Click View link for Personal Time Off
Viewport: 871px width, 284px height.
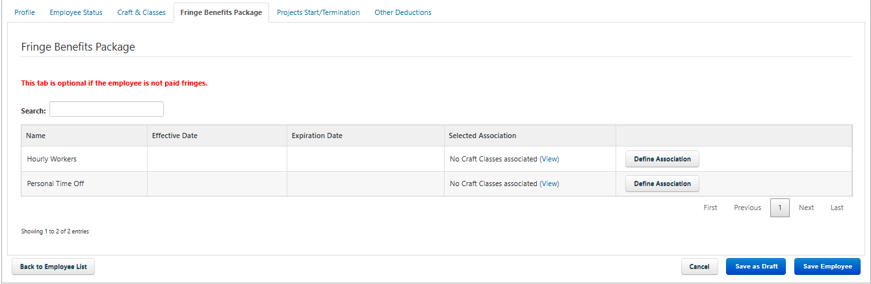[549, 183]
